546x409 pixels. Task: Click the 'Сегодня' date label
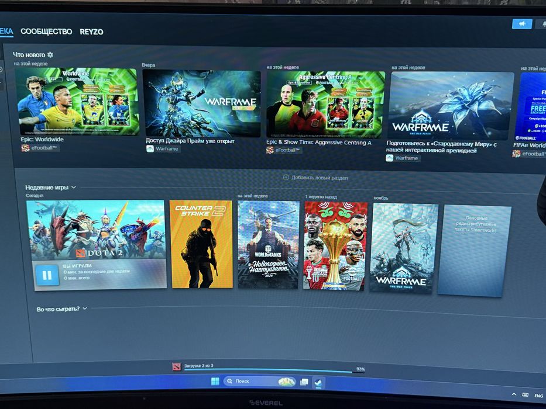coord(35,196)
